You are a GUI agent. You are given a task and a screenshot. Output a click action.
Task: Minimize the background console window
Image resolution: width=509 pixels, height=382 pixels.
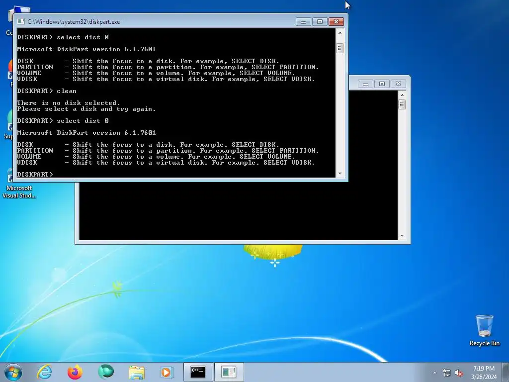point(365,84)
